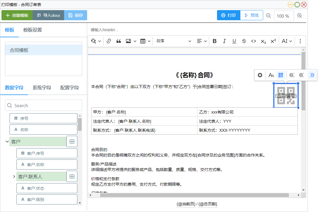The width and height of the screenshot is (318, 212).
Task: Open the 段落 paragraph style dropdown
Action: point(174,41)
